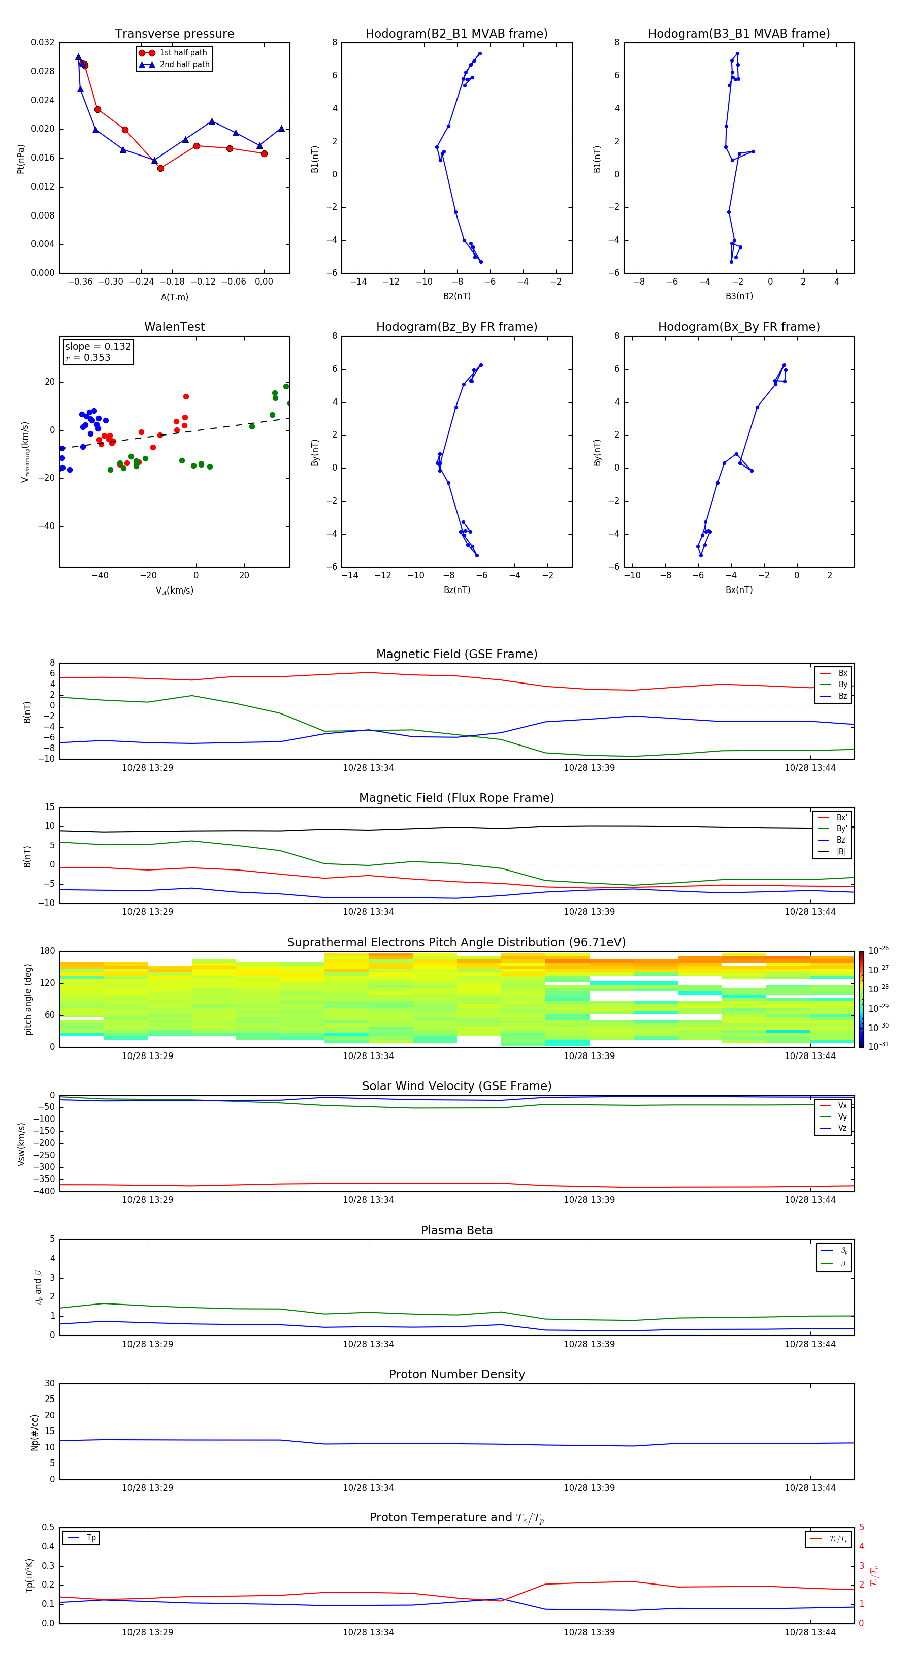The image size is (914, 1677).
Task: Click the 'B3(nT)' x-axis label
Action: (x=739, y=296)
